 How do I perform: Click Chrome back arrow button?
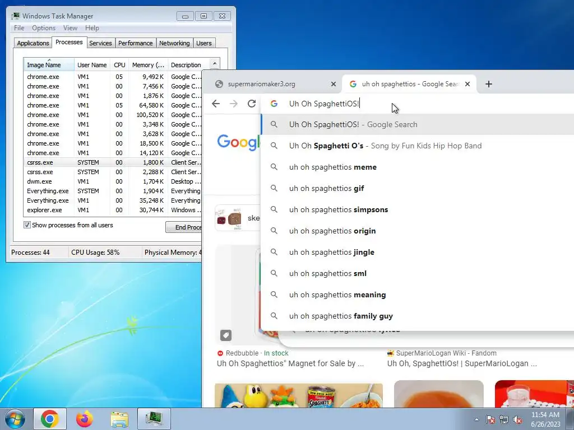(216, 104)
